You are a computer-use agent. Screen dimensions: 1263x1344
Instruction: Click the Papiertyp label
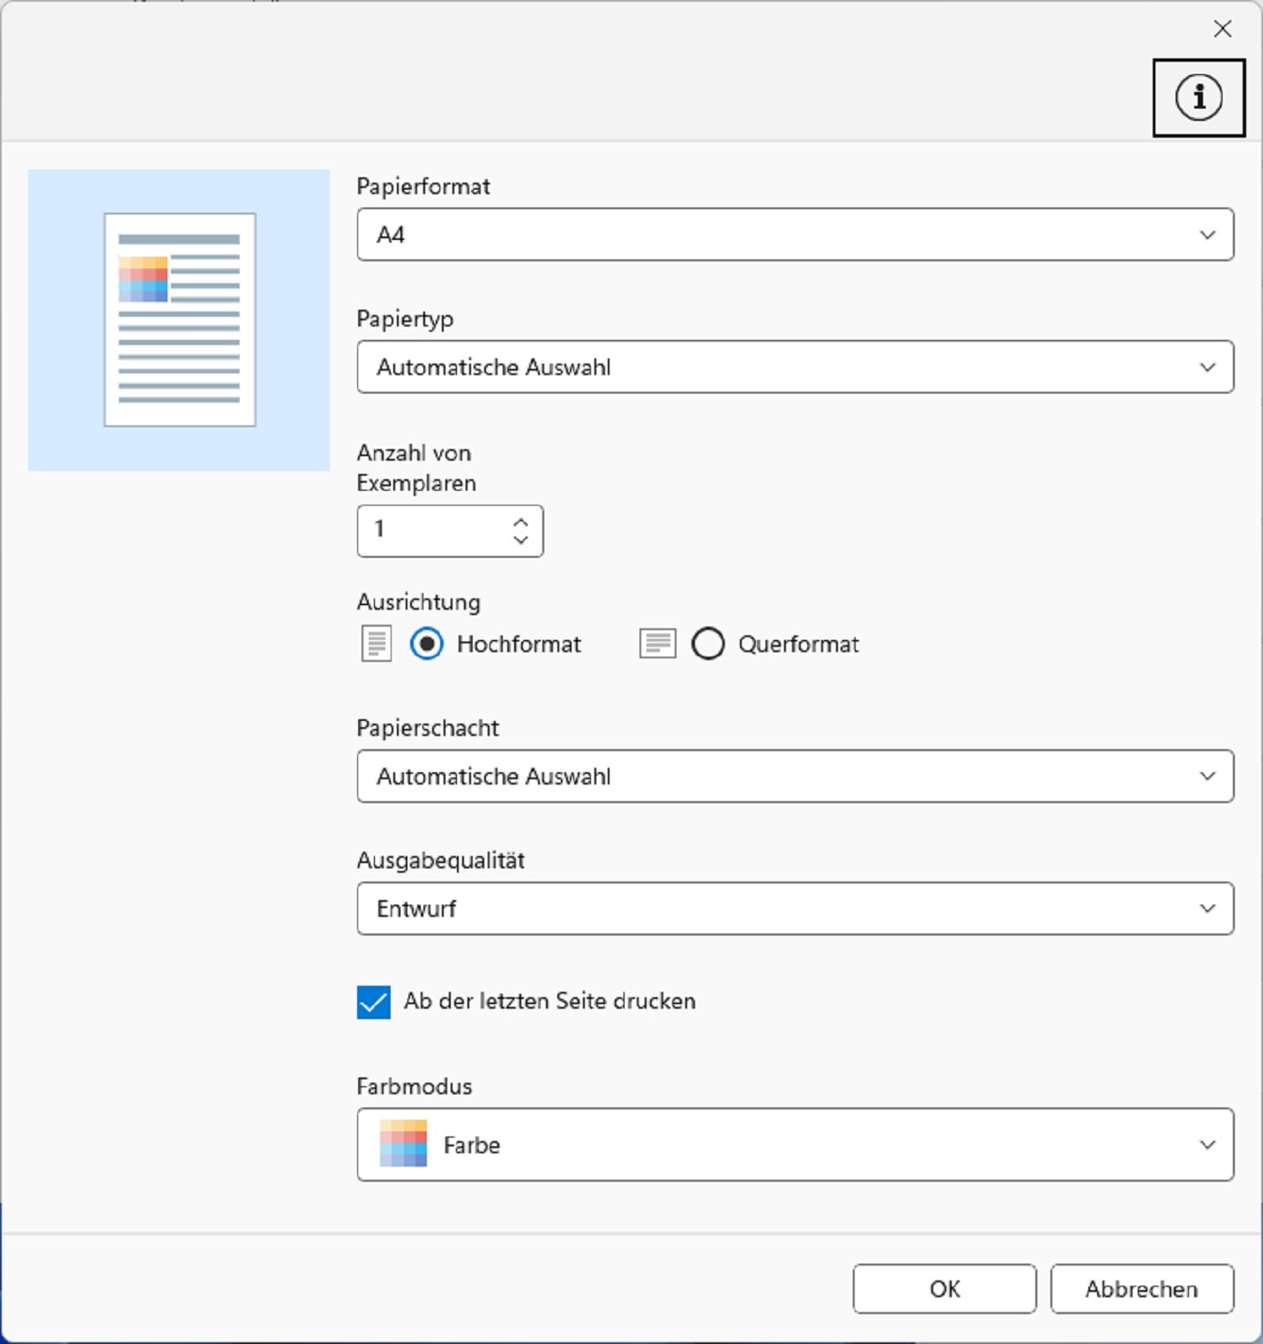[x=406, y=319]
